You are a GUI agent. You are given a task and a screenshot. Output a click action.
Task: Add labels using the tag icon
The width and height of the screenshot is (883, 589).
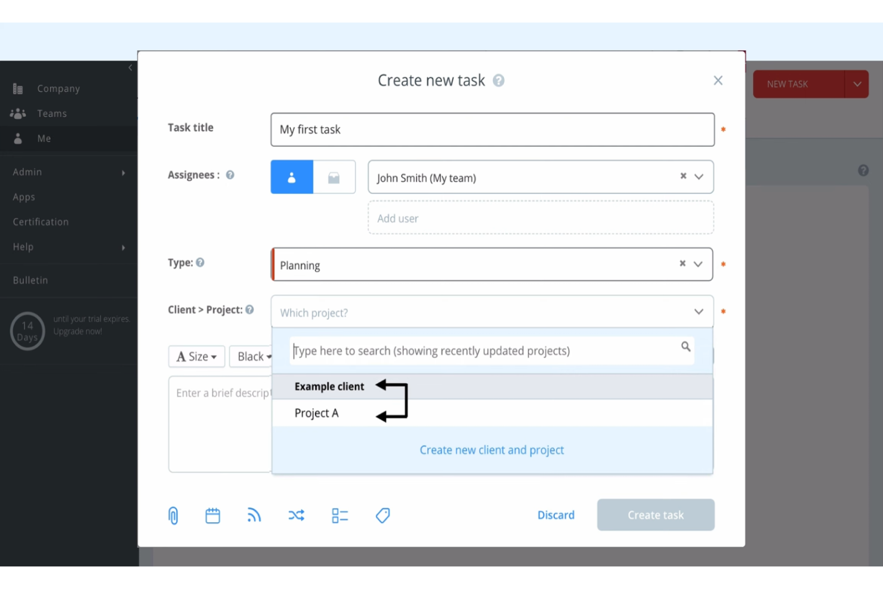point(382,515)
